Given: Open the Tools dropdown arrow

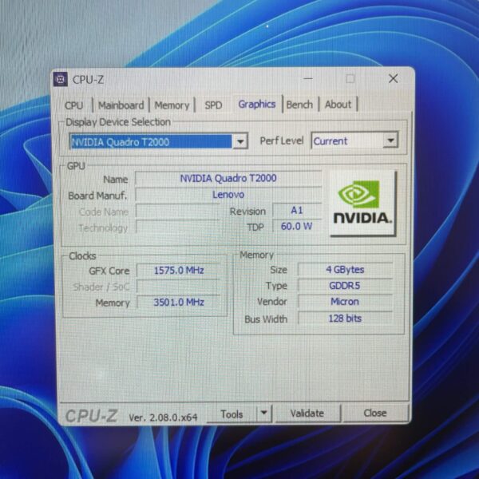Looking at the screenshot, I should [264, 413].
